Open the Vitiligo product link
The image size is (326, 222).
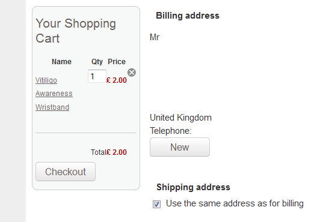pyautogui.click(x=46, y=80)
